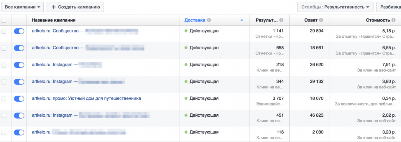Viewport: 401px width, 142px height.
Task: Click the sort arrow in Доставка column
Action: coord(242,20)
